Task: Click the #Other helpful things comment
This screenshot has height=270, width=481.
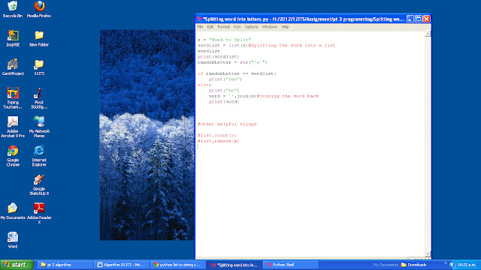Action: coord(227,124)
